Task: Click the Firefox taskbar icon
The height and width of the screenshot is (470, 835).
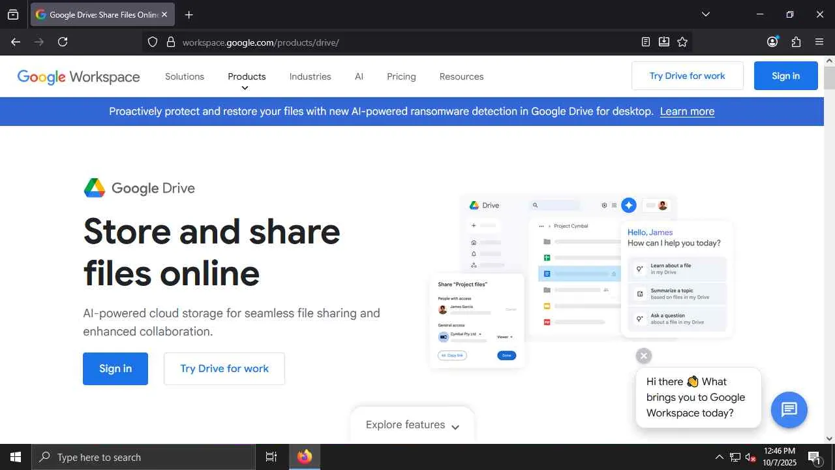Action: click(305, 457)
